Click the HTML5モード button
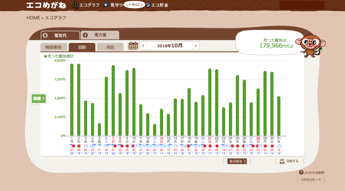This screenshot has height=191, width=345. [311, 180]
